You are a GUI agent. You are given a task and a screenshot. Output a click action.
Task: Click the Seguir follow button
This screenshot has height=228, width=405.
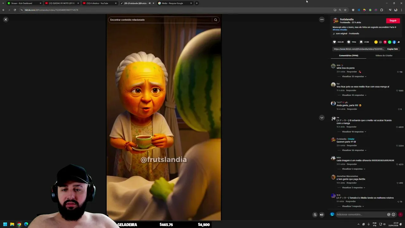(393, 21)
